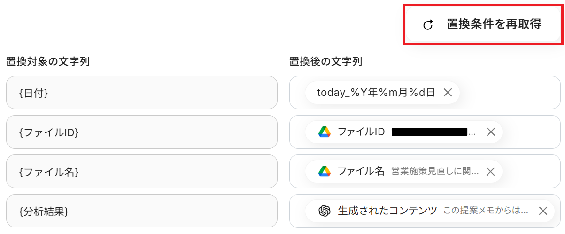Click the refresh icon beside 置換条件を再取得
Screen dimensions: 565x234
[428, 25]
